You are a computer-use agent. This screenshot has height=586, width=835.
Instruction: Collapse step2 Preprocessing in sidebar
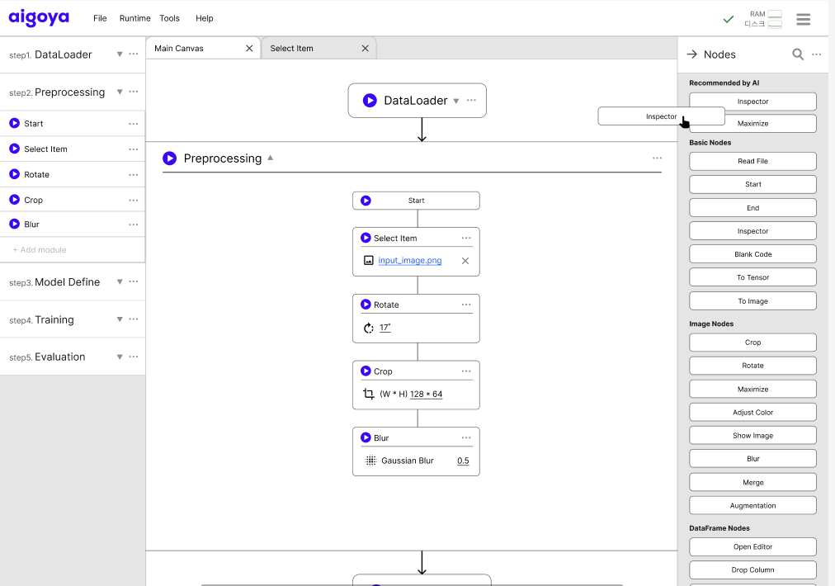pos(120,92)
